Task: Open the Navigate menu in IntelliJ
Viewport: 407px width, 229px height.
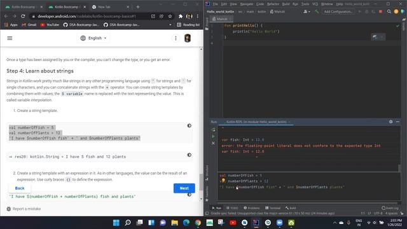Action: [246, 4]
